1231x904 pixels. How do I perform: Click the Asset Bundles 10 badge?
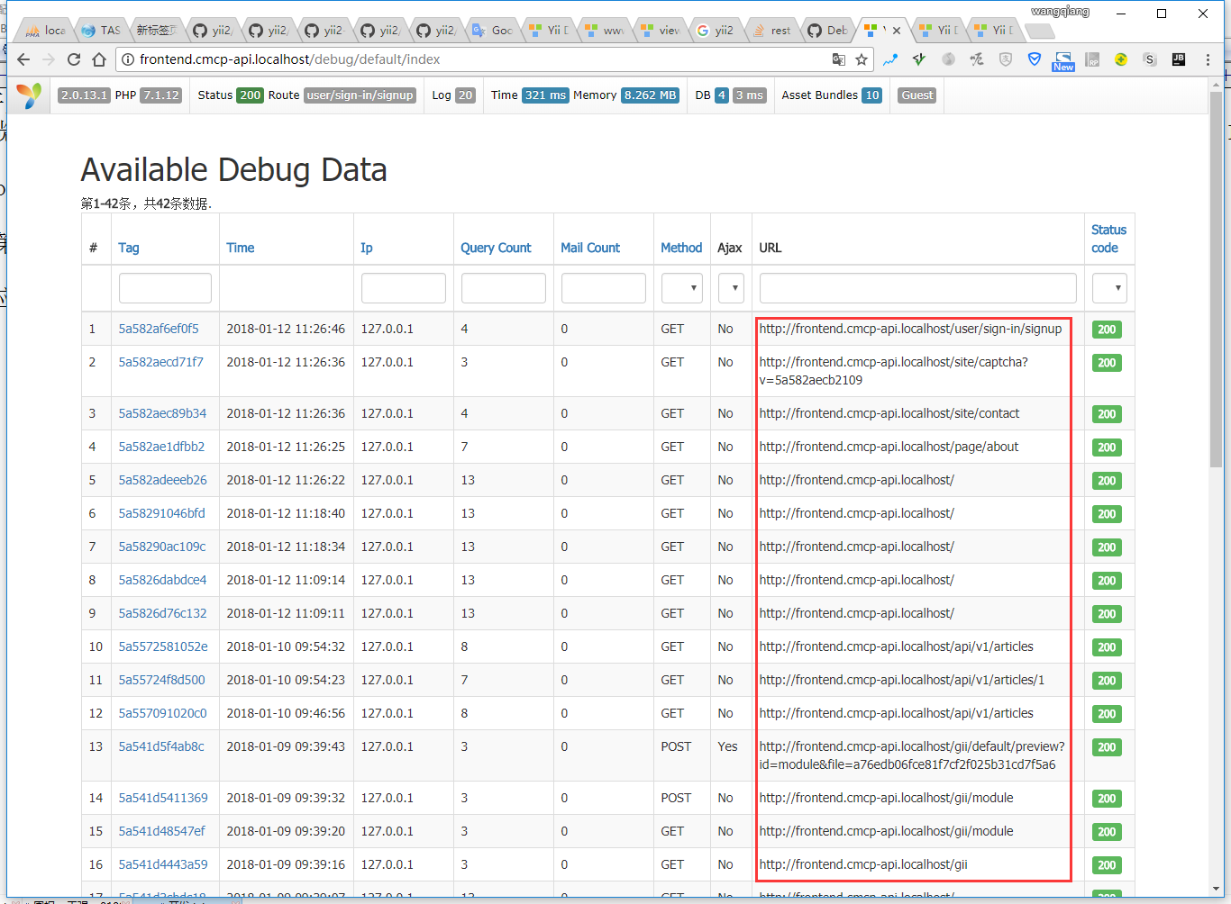coord(871,95)
